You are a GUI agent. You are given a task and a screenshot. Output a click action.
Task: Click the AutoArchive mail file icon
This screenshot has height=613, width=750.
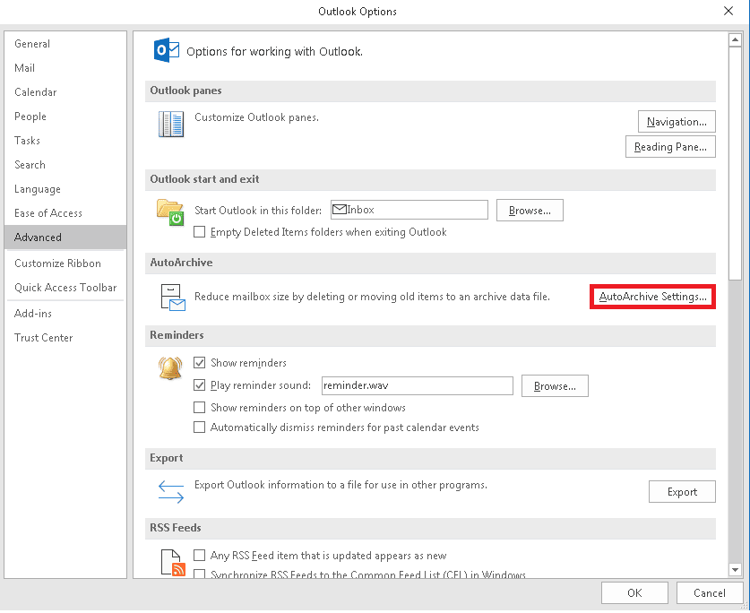point(173,298)
